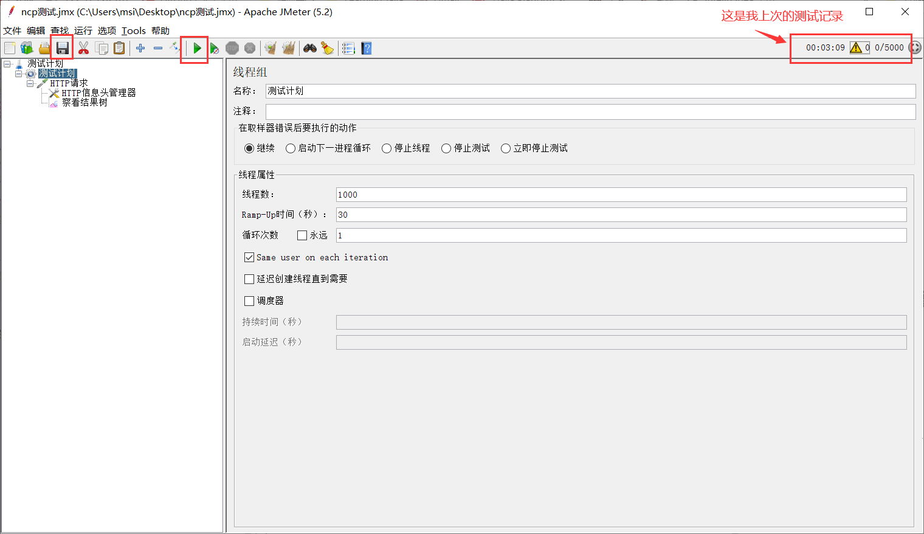Click the Open file folder icon
Screen dimensions: 924x534
[x=44, y=48]
